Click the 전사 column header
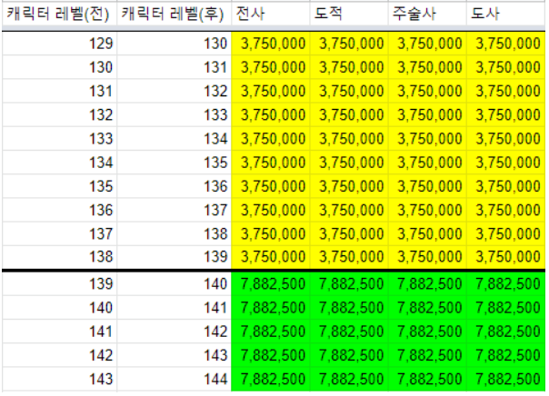 click(270, 15)
